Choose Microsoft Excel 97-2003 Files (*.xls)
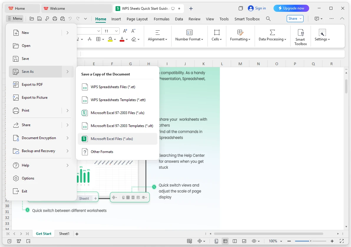This screenshot has width=351, height=247. 118,113
